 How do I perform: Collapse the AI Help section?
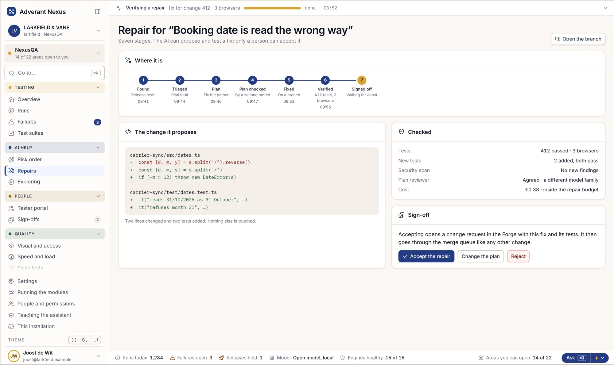pos(55,148)
